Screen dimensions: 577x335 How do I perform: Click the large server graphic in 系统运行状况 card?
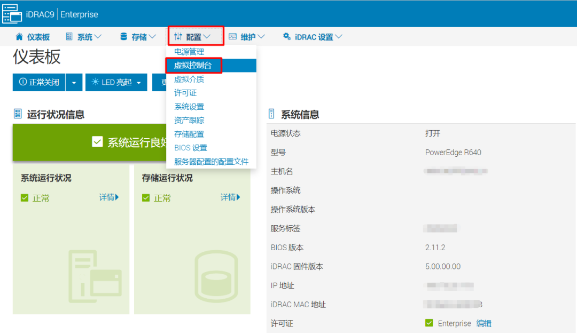[95, 276]
